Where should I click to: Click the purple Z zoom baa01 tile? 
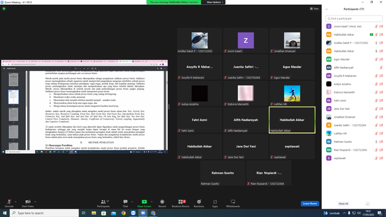tap(245, 40)
